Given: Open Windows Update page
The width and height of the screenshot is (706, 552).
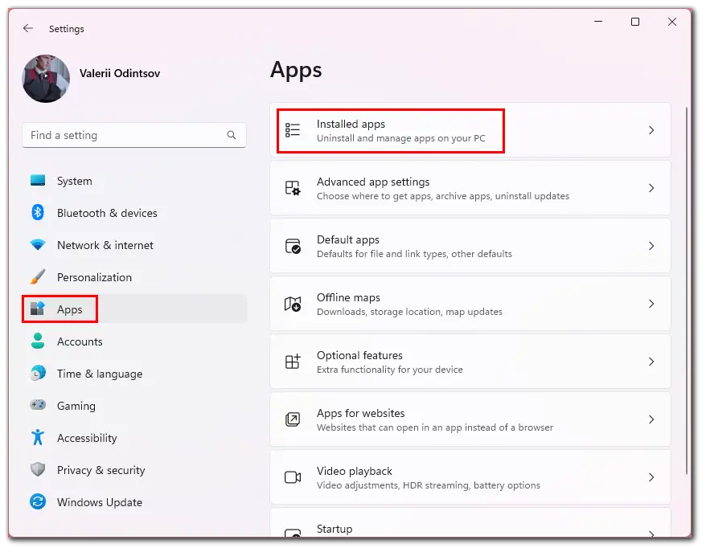Looking at the screenshot, I should (134, 502).
